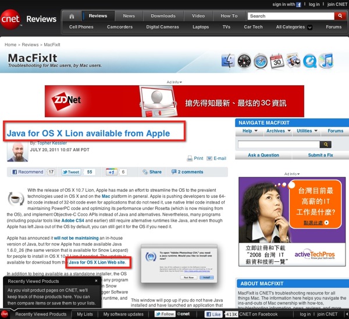The image size is (349, 319).
Task: Select Car Tech category
Action: pyautogui.click(x=253, y=27)
